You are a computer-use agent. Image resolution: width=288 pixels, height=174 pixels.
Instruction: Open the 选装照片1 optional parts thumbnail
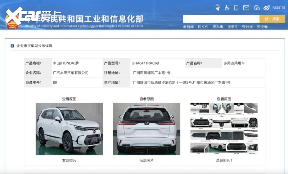[224, 129]
